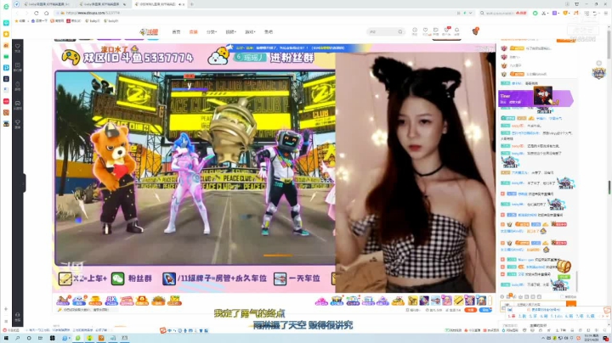Open a new browser tab
The image size is (612, 343).
point(191,4)
